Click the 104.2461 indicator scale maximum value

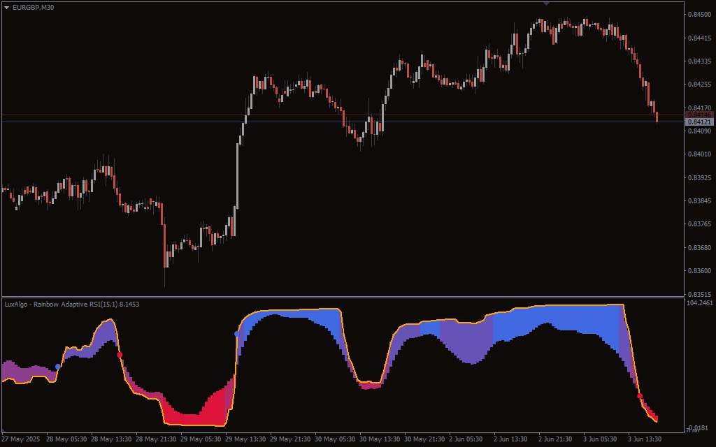coord(699,303)
